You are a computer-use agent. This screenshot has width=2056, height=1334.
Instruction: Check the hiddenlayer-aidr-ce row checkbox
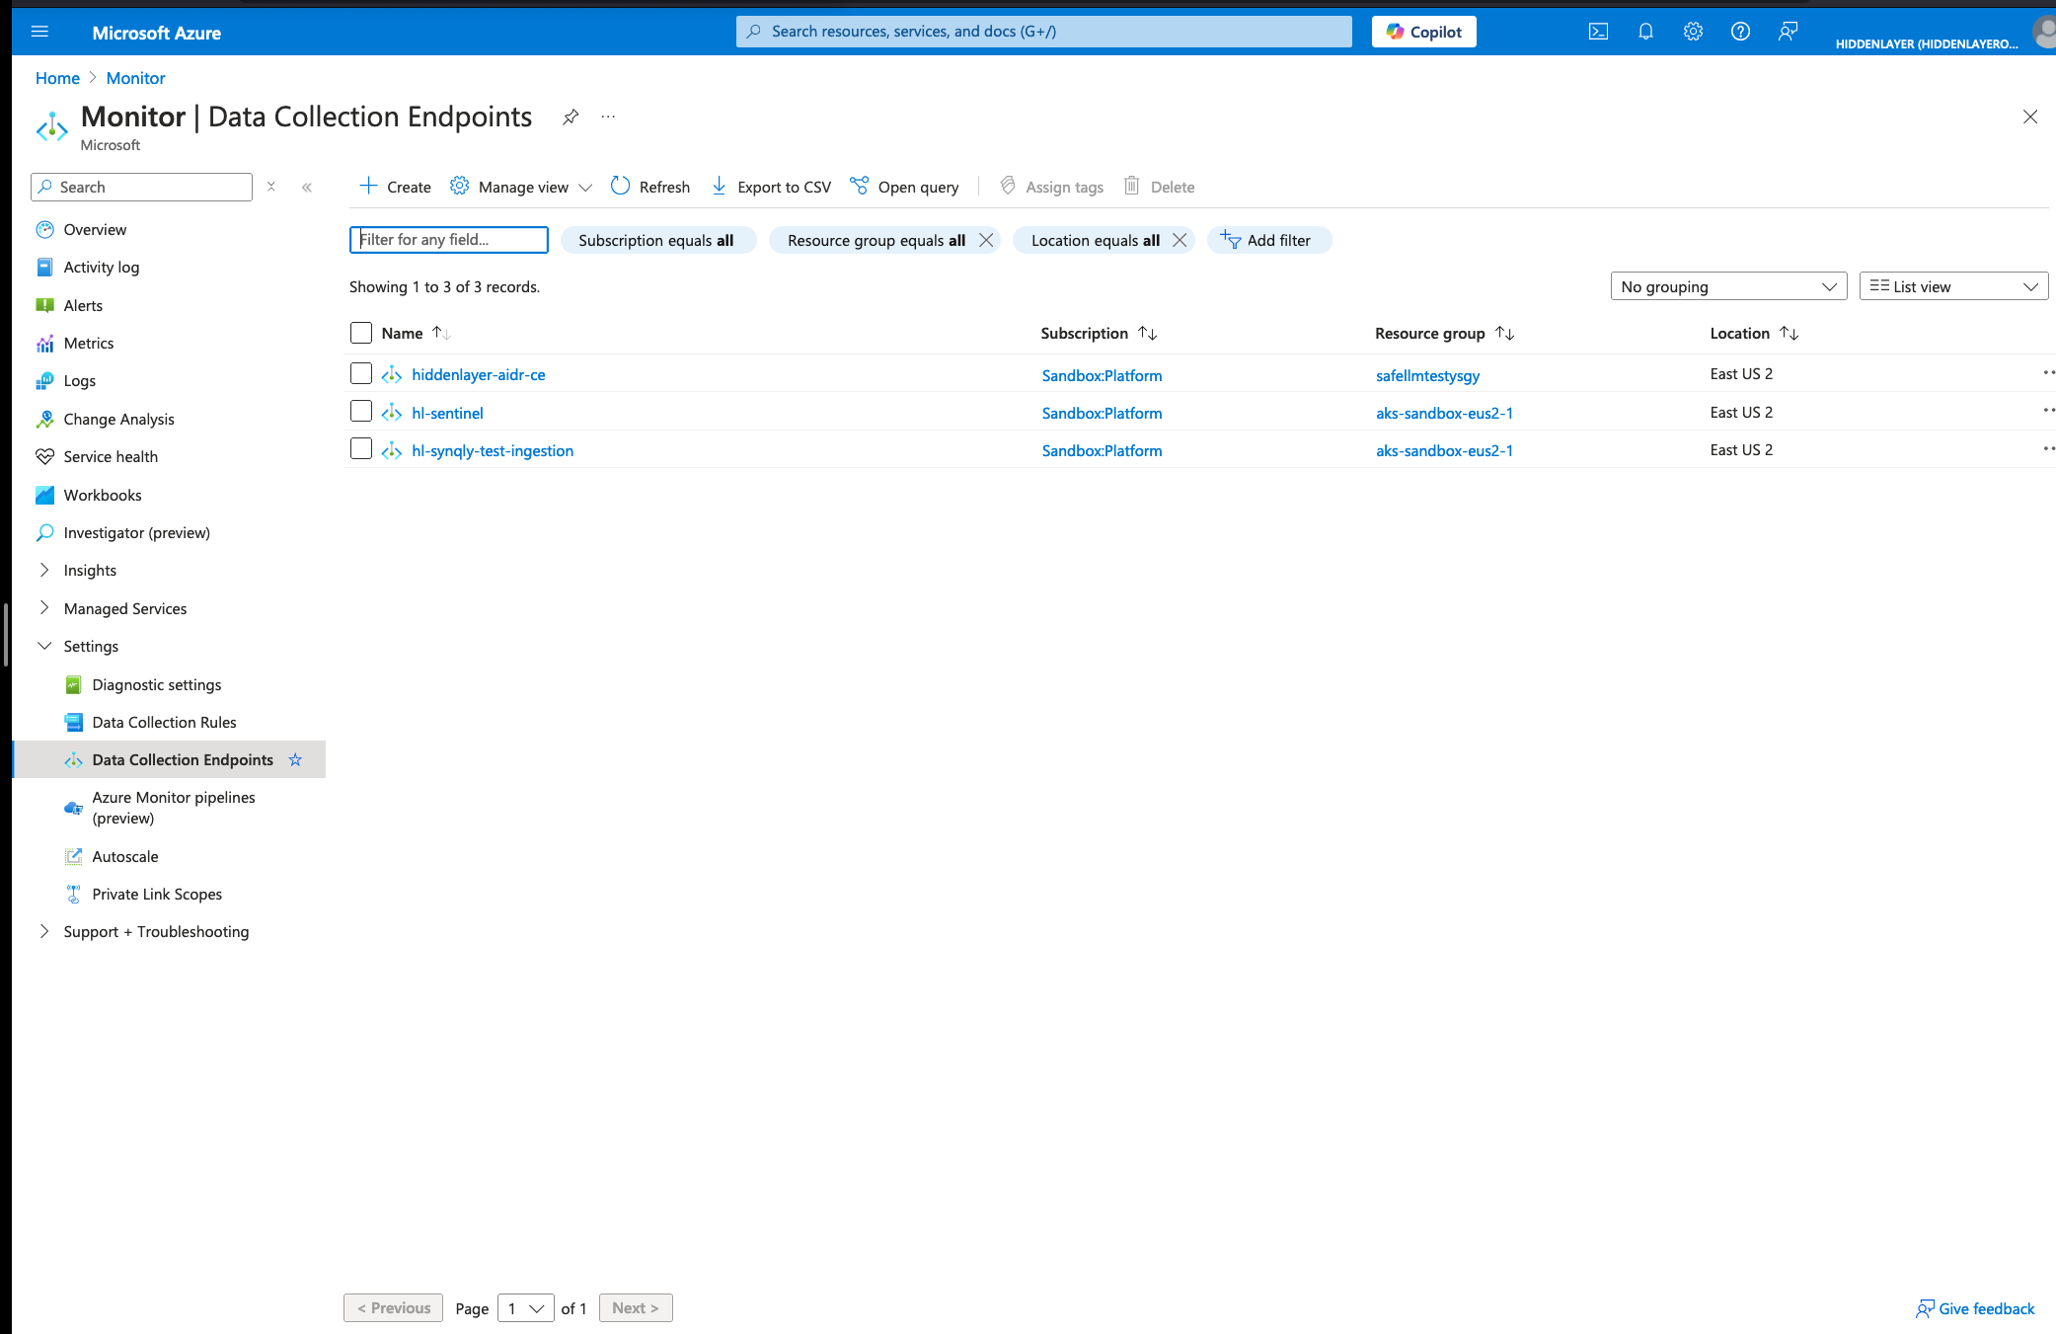361,373
